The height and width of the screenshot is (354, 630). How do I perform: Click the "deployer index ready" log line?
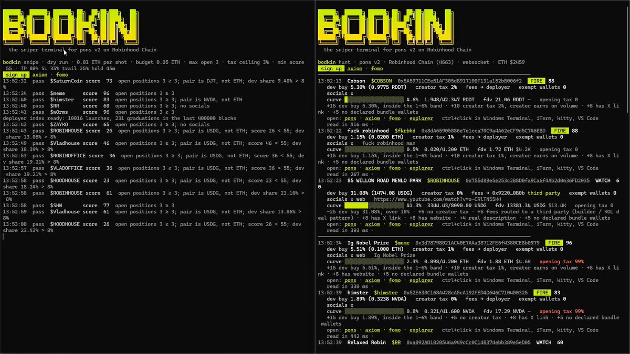point(120,119)
